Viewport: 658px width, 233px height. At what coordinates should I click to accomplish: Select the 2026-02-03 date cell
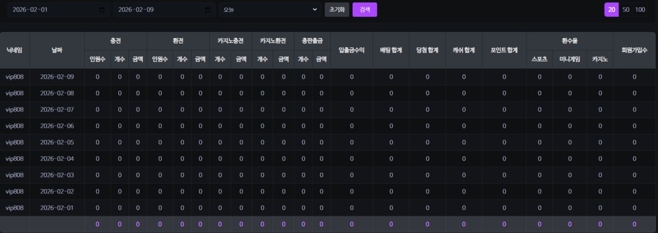(57, 175)
